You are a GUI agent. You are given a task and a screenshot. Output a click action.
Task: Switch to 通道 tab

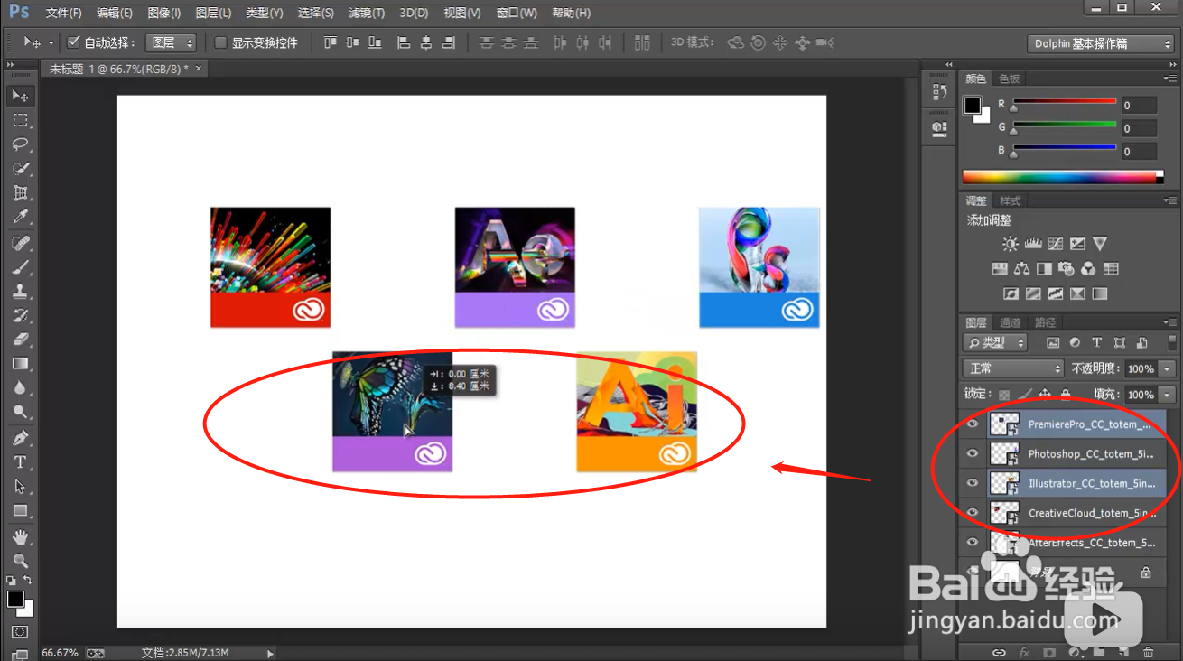(x=1010, y=322)
